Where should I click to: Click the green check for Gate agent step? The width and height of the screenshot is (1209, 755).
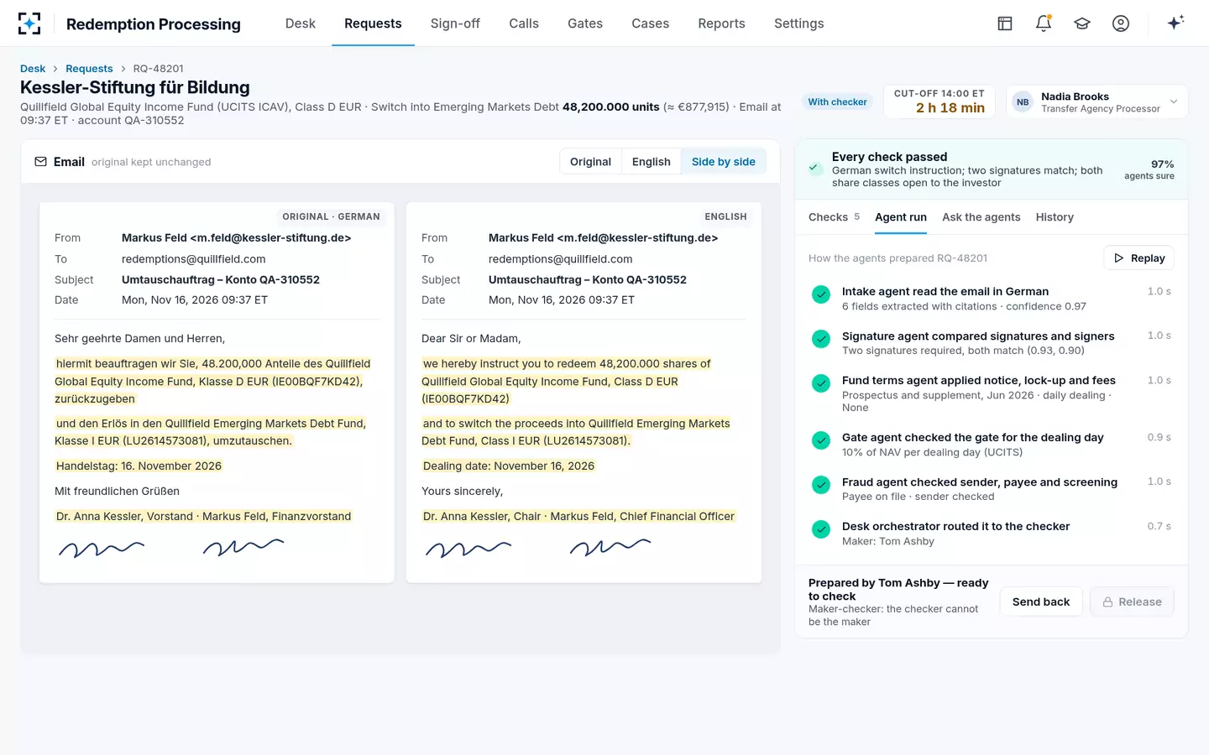pyautogui.click(x=821, y=440)
